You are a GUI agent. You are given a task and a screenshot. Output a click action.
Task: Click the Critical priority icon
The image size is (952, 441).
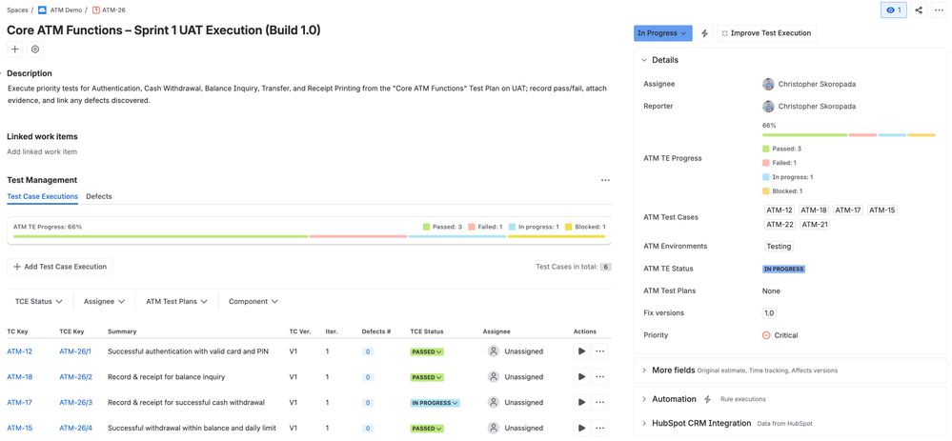pos(766,335)
